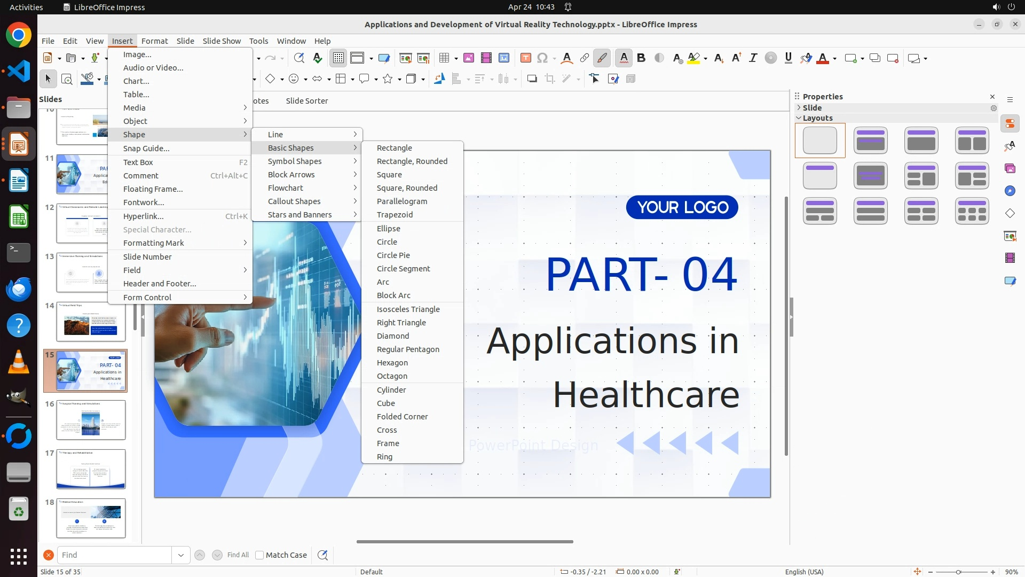Open the Navigator sidebar compass icon
Image resolution: width=1025 pixels, height=577 pixels.
1010,191
